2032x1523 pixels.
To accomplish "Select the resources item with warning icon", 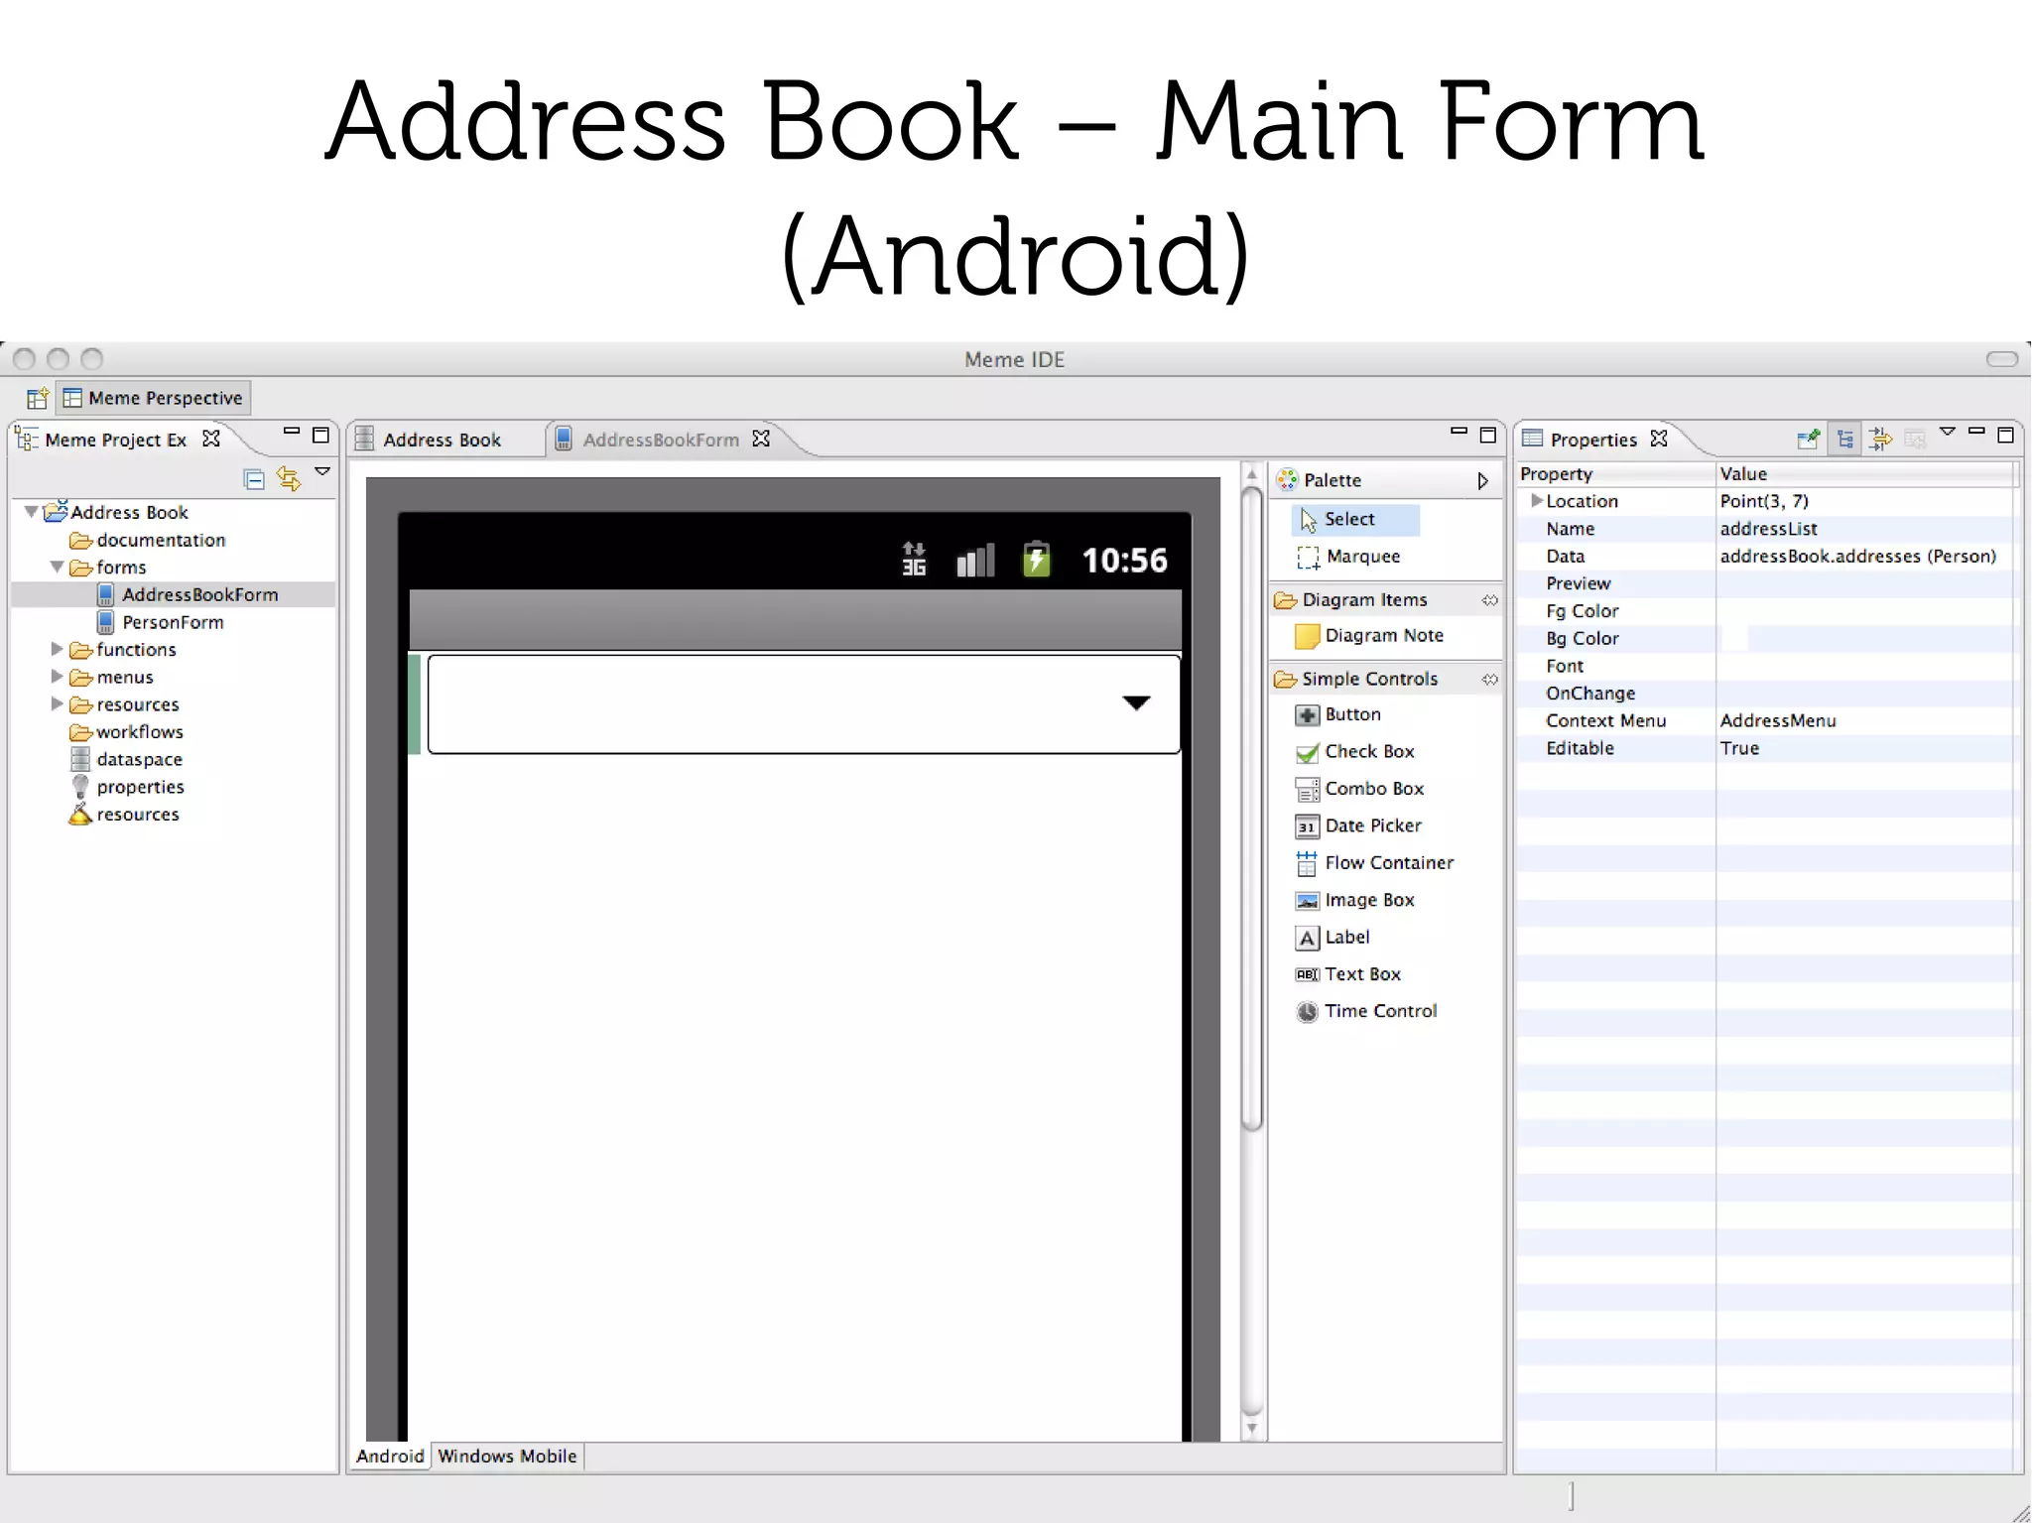I will point(124,814).
